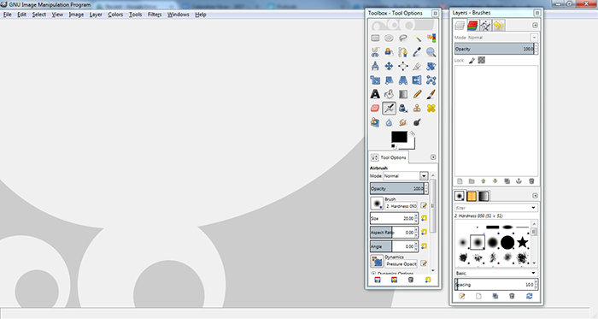Select the Clone stamp tool
The width and height of the screenshot is (598, 319).
(x=417, y=109)
